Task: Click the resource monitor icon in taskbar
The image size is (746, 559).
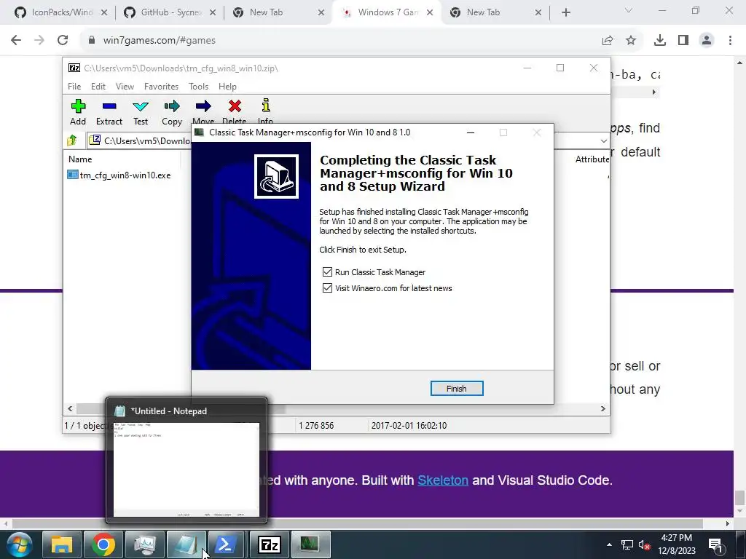Action: point(145,544)
